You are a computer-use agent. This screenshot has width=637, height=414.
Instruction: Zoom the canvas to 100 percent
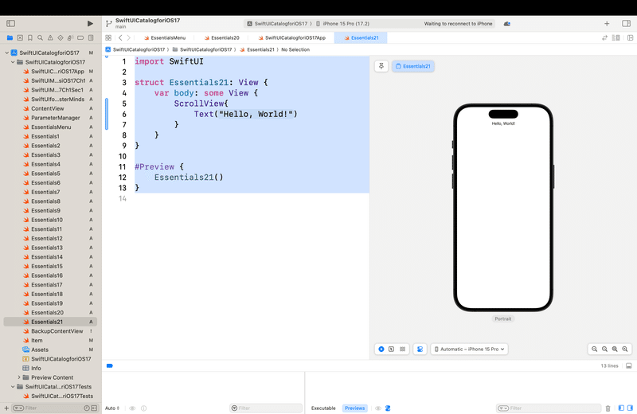(x=604, y=349)
